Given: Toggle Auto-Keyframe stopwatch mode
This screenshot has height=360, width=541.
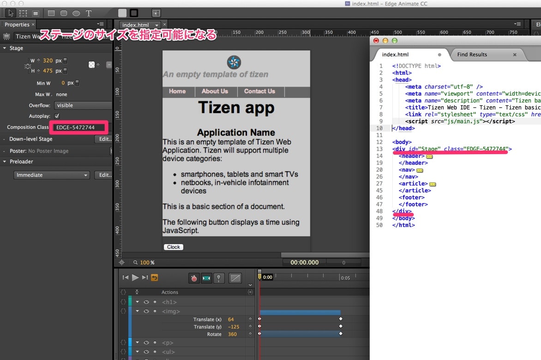Looking at the screenshot, I should click(194, 278).
